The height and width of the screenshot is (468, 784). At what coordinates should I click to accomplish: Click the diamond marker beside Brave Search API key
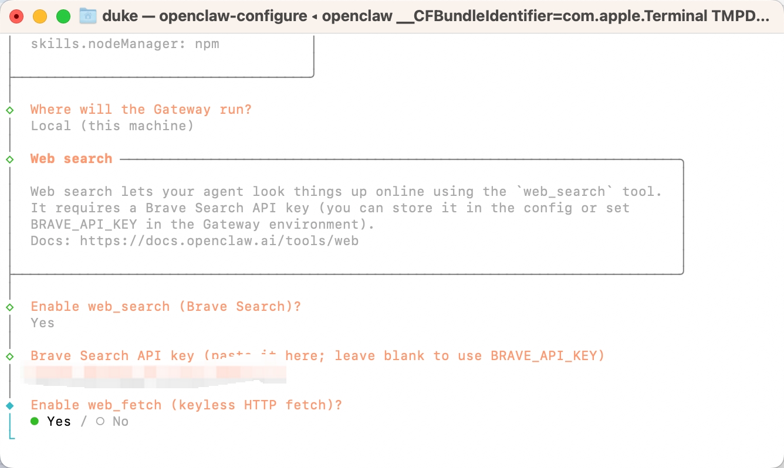click(9, 357)
